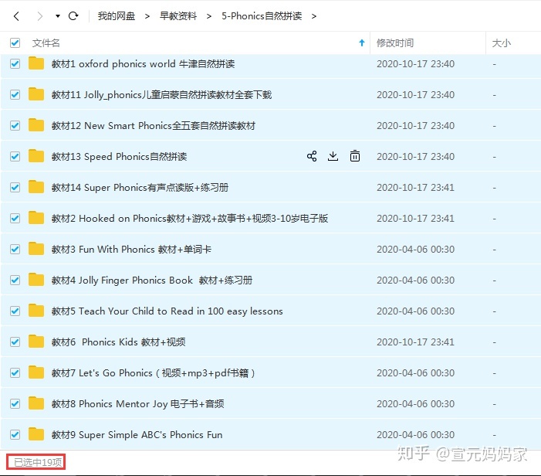Expand the chevron after 5-Phonics自然拼读

313,16
